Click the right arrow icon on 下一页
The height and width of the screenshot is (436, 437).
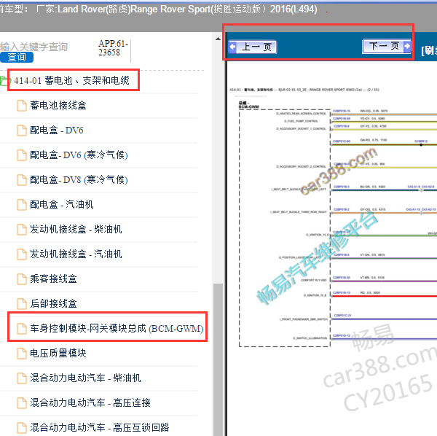coord(407,46)
